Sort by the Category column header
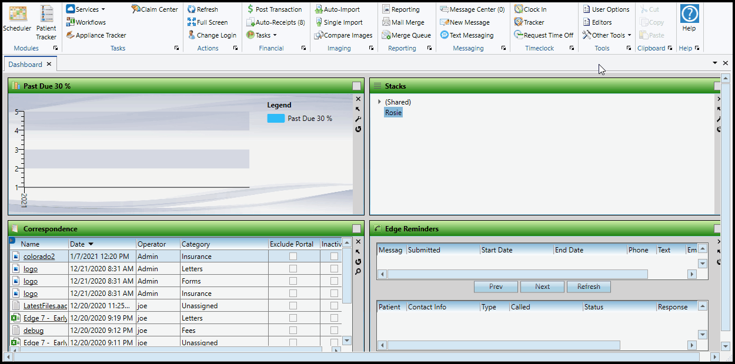Viewport: 735px width, 364px height. (x=195, y=244)
